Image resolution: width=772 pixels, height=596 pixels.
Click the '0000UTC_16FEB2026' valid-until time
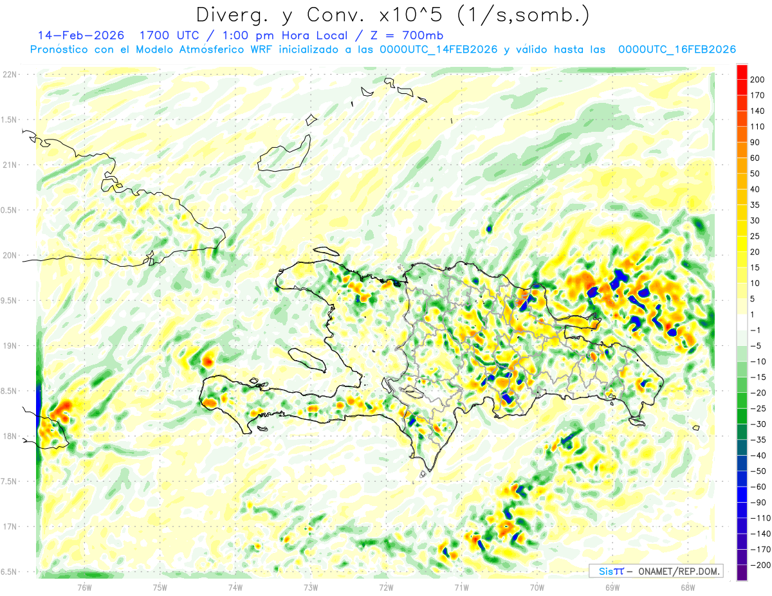coord(677,50)
